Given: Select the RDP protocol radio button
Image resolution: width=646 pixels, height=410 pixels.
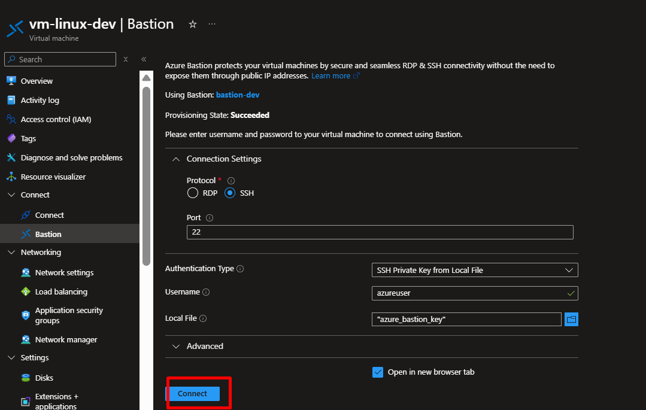Looking at the screenshot, I should (193, 193).
